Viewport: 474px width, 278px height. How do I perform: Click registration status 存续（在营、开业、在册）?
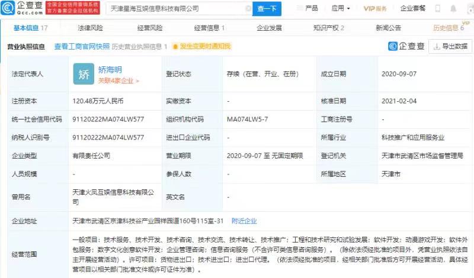(x=262, y=74)
